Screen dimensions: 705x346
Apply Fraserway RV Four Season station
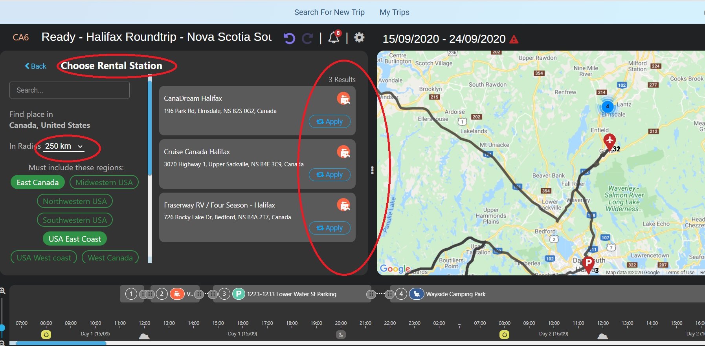329,228
